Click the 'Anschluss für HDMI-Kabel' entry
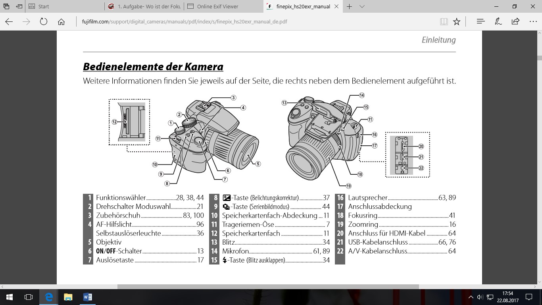Viewport: 542px width, 305px height. point(386,233)
